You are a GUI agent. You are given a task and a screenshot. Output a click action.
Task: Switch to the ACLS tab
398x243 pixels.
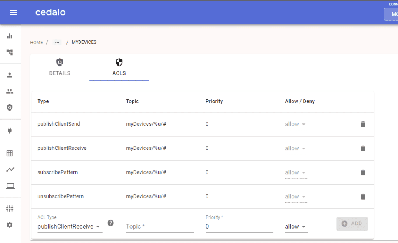tap(119, 67)
